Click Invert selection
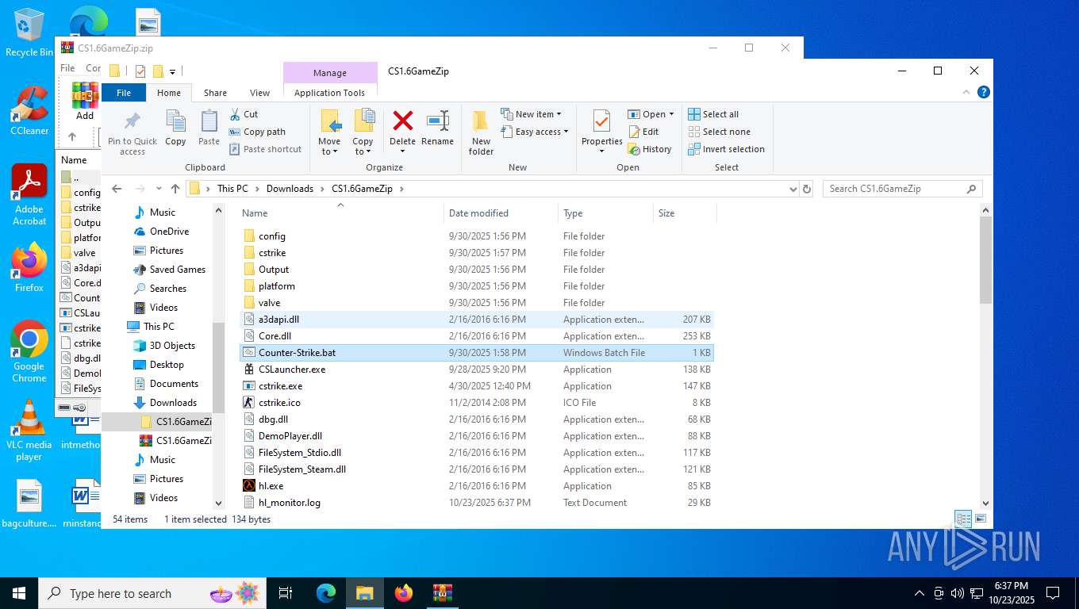This screenshot has width=1079, height=609. pos(726,149)
